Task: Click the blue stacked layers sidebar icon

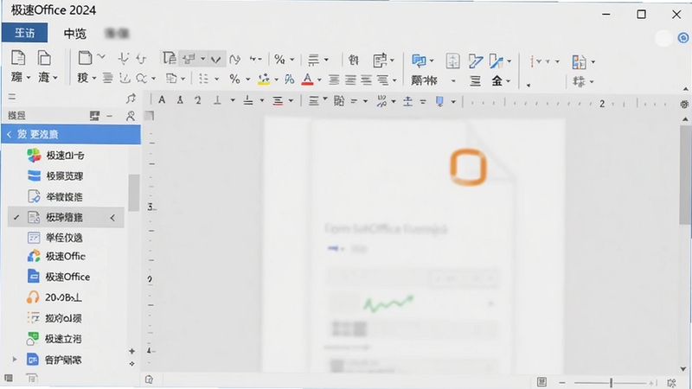Action: [x=34, y=176]
